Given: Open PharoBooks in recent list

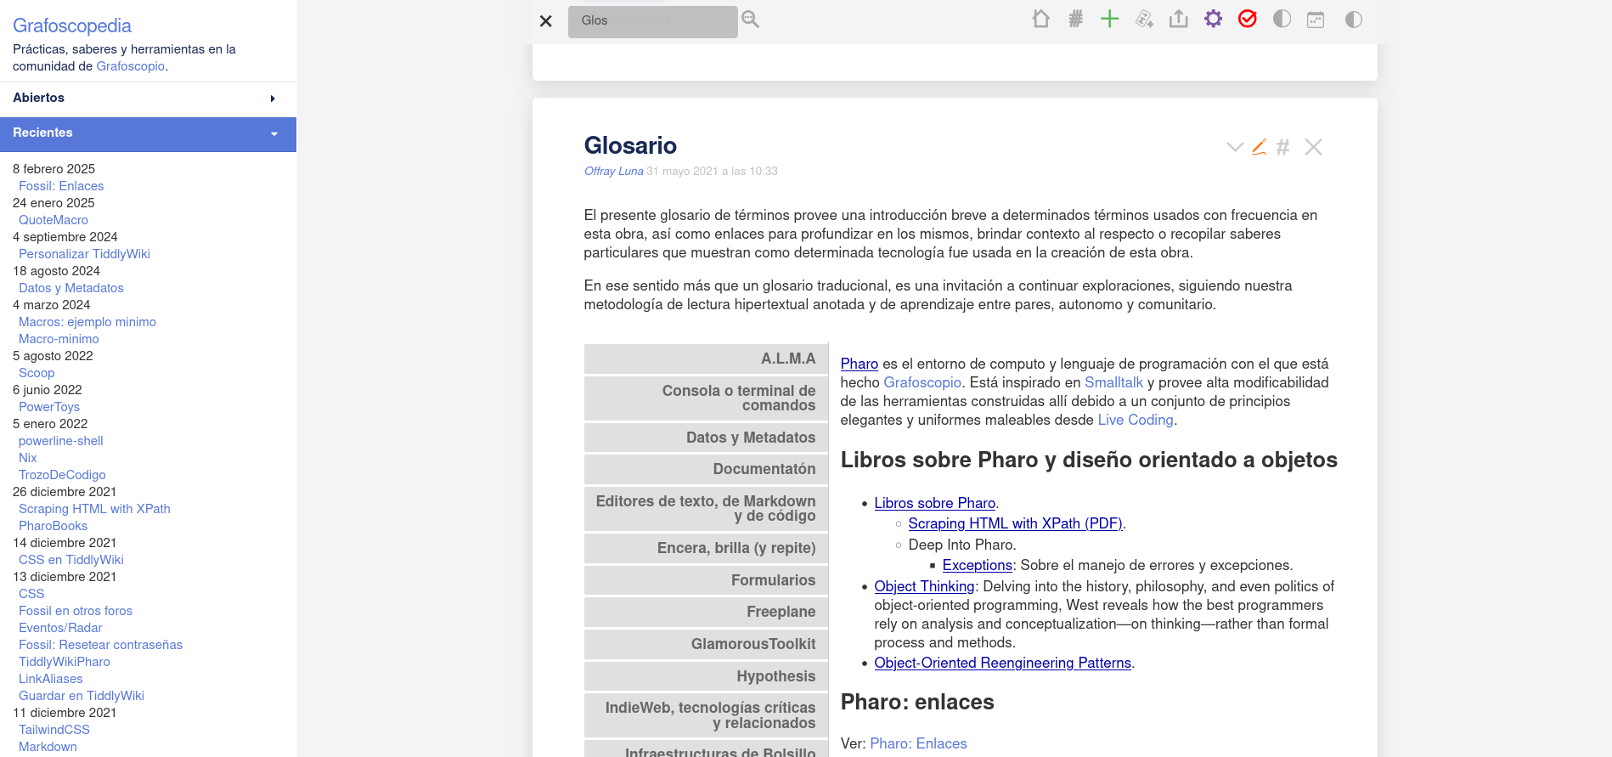Looking at the screenshot, I should coord(53,526).
